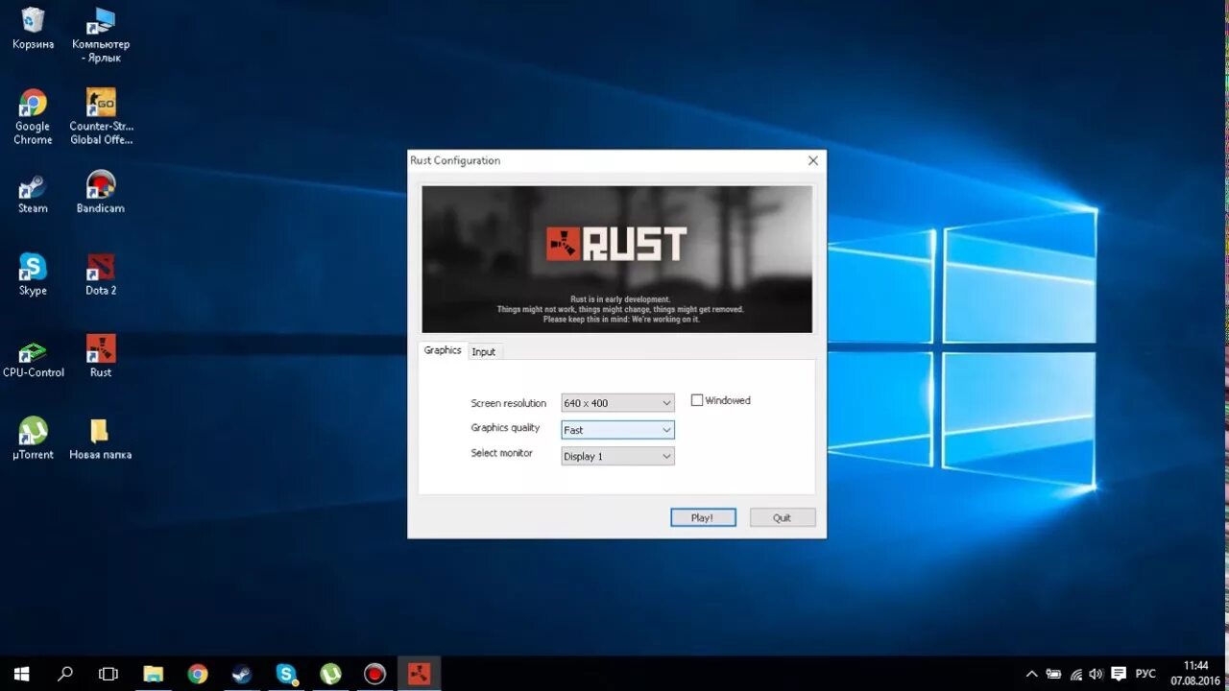Open Task View on the taskbar

coord(108,674)
